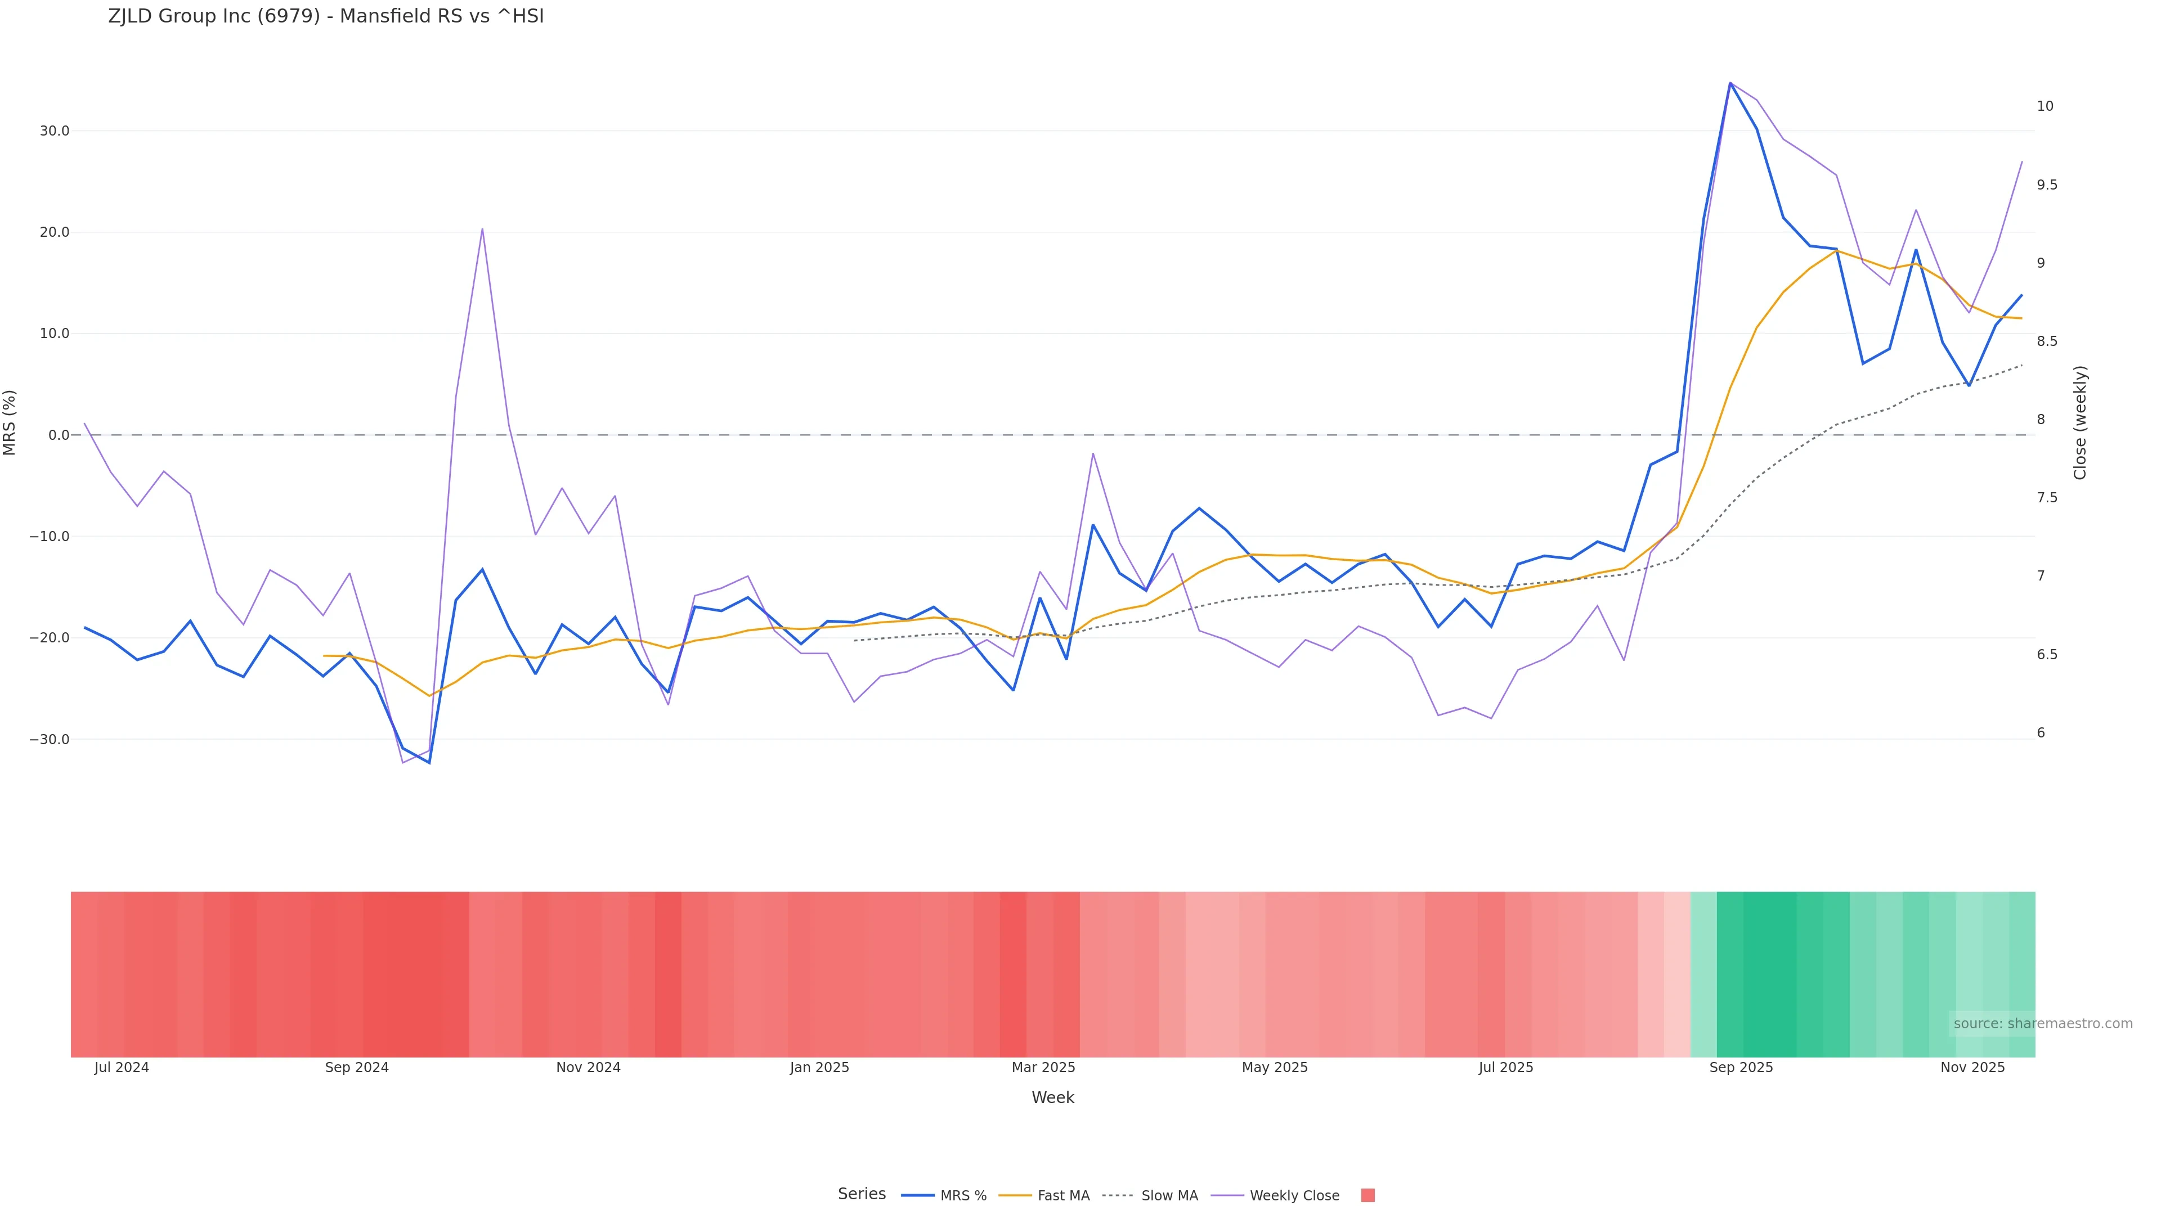Click the "Week" x-axis title
Image resolution: width=2161 pixels, height=1215 pixels.
(x=1052, y=1097)
